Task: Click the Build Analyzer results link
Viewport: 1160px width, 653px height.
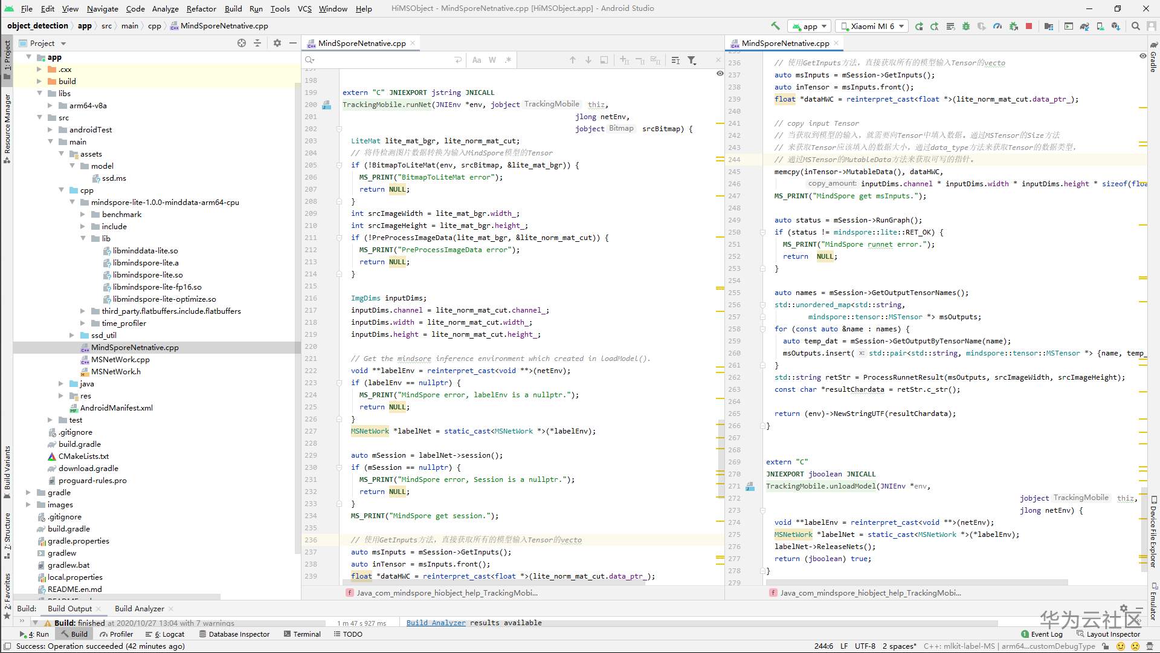Action: click(436, 623)
